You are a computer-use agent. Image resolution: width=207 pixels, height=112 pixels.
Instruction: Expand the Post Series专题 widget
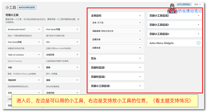coord(62,29)
